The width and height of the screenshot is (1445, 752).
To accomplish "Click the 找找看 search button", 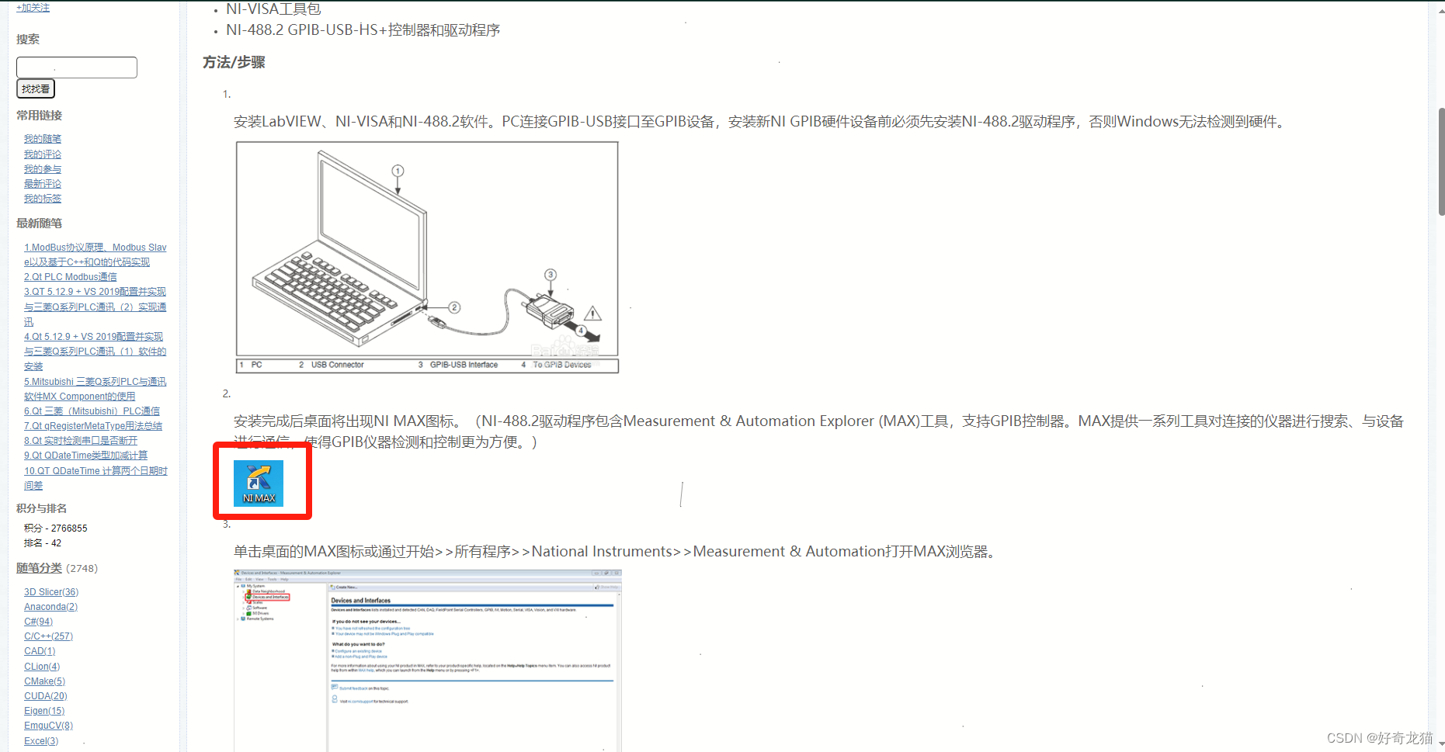I will [x=36, y=89].
